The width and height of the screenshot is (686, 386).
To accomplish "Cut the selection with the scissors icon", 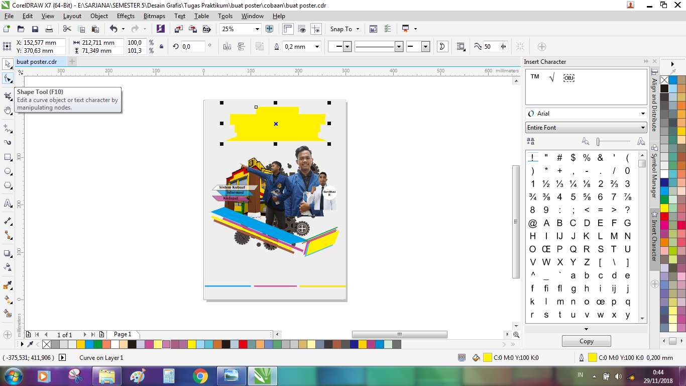I will point(67,29).
